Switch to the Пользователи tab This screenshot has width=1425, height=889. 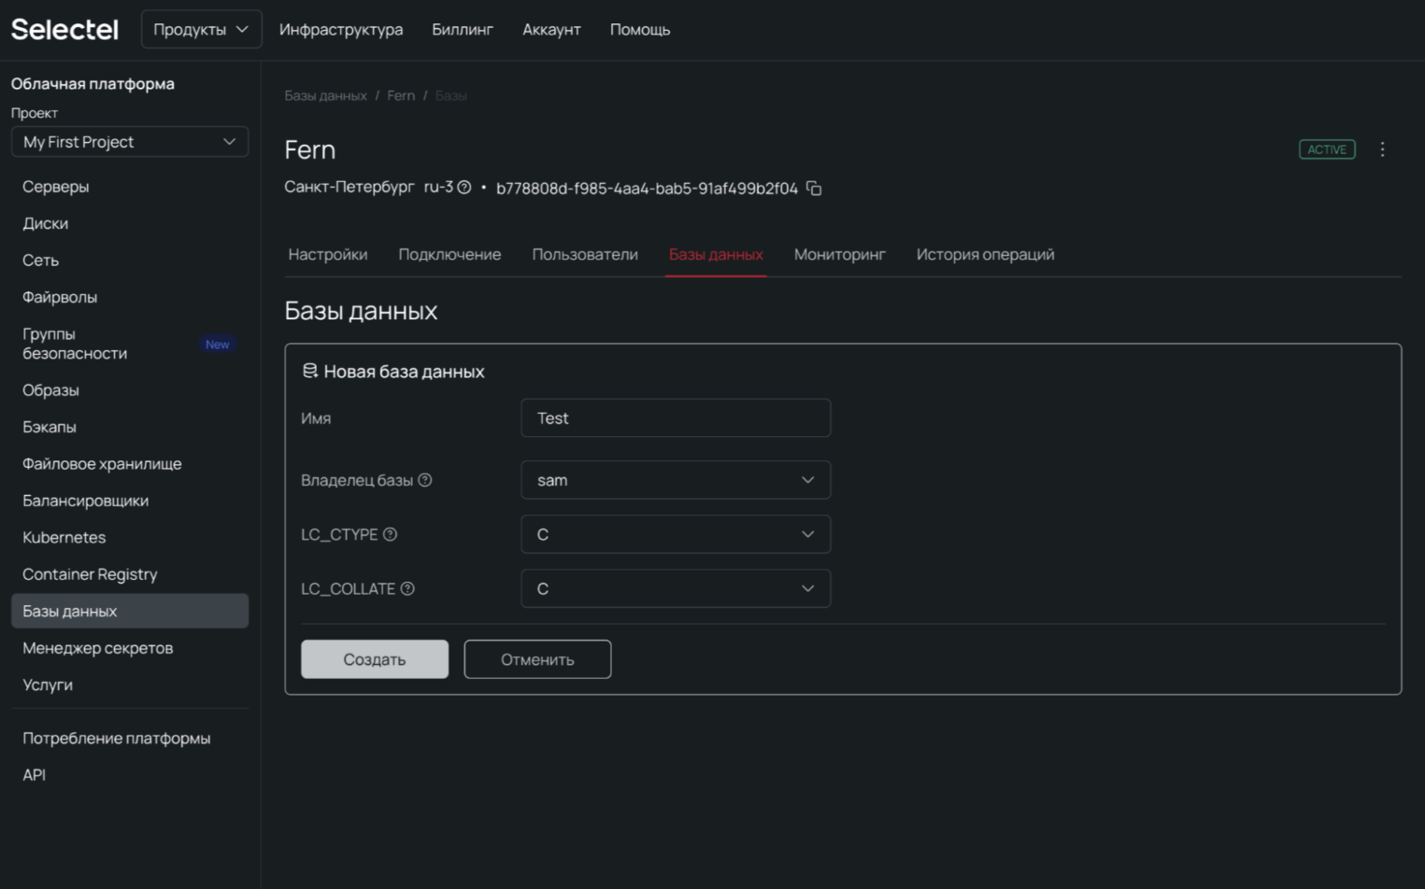click(x=584, y=255)
